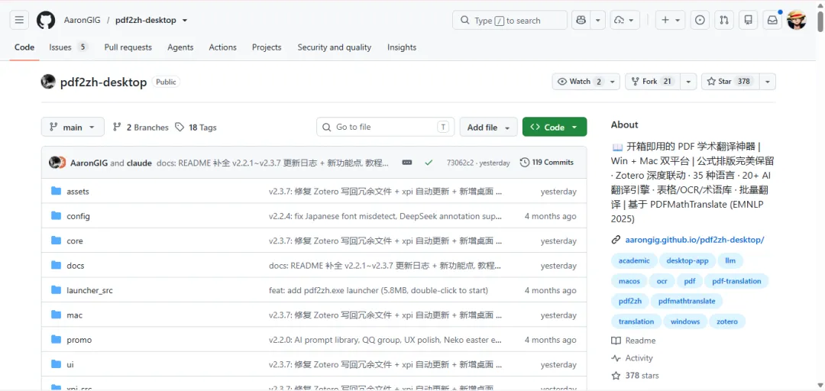Focus the Type / to search field
Image resolution: width=825 pixels, height=391 pixels.
coord(510,21)
